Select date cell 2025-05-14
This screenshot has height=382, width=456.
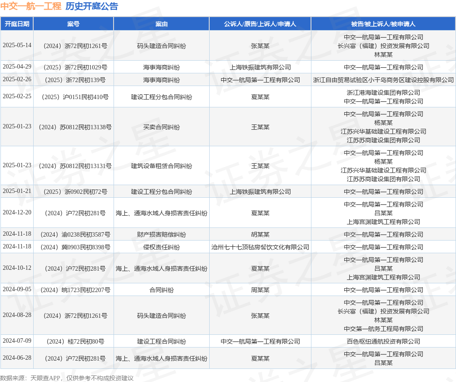(x=17, y=45)
